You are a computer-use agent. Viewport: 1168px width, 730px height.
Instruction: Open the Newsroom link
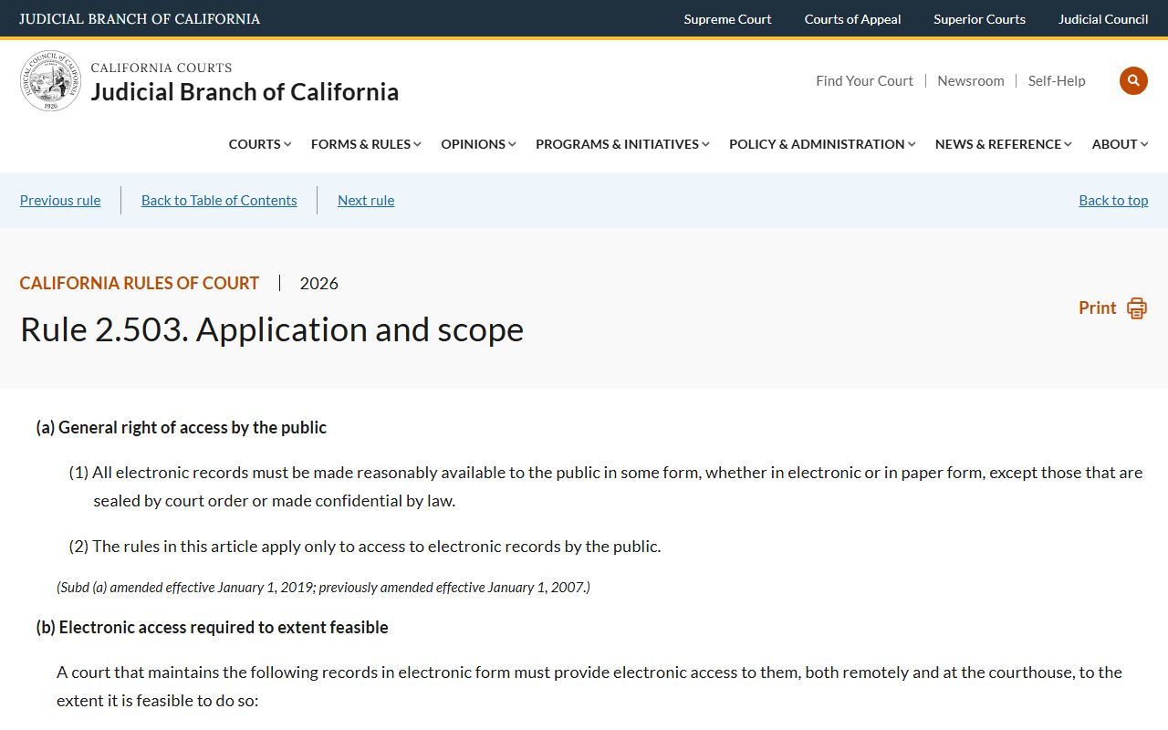[x=971, y=81]
